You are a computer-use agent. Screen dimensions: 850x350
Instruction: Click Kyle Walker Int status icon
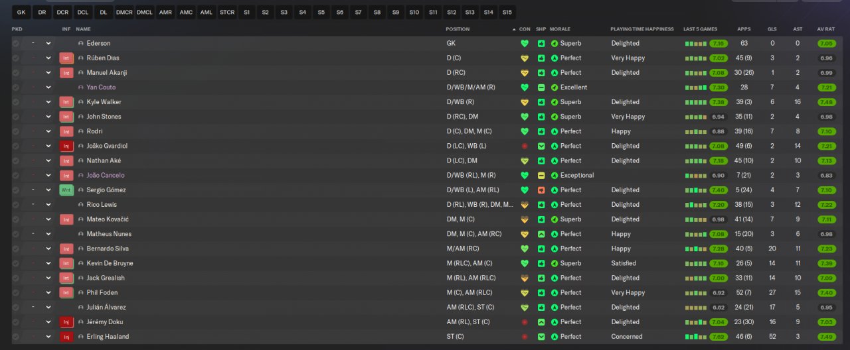tap(66, 102)
